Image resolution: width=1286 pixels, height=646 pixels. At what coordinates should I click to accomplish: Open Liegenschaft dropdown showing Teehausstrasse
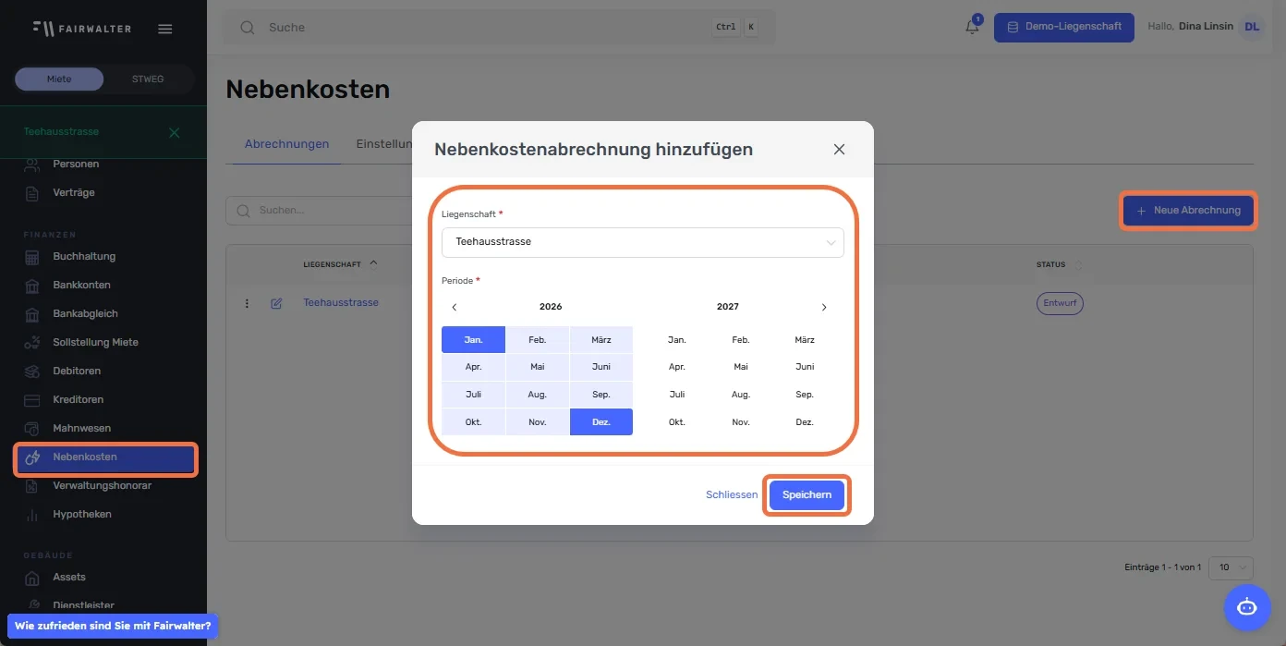coord(643,242)
